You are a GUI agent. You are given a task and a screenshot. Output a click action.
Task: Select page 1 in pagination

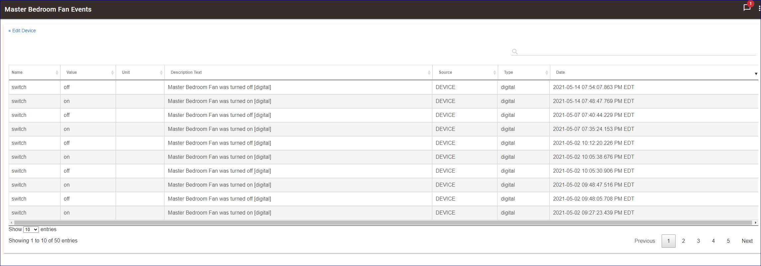point(669,241)
